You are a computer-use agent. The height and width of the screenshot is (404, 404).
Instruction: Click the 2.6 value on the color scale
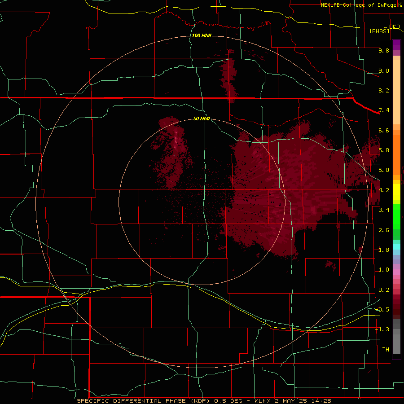pos(384,230)
